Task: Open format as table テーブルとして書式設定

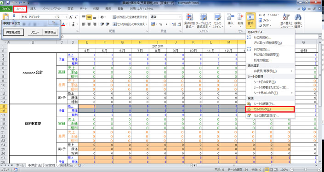Action: 203,21
